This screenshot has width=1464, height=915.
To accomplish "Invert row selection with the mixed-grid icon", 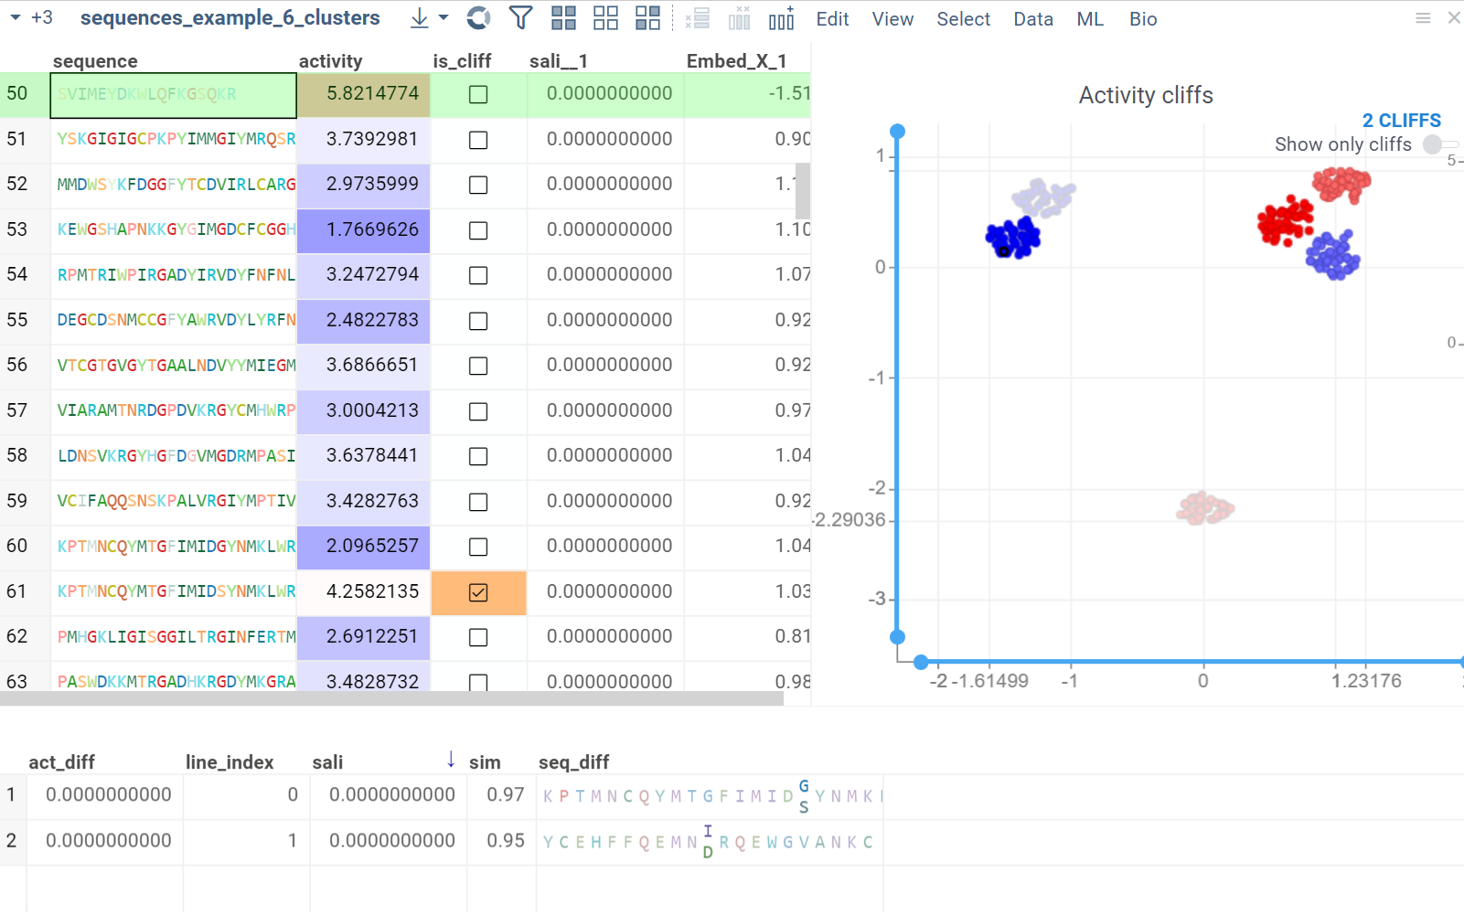I will point(647,17).
